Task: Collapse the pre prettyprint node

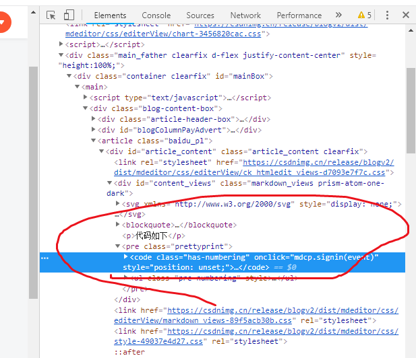Action: [x=118, y=246]
